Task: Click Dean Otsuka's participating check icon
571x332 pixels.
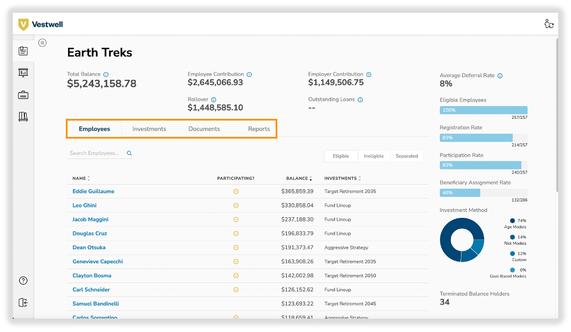Action: click(236, 248)
